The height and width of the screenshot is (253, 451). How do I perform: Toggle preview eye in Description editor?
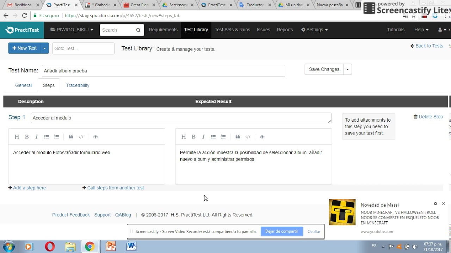95,137
